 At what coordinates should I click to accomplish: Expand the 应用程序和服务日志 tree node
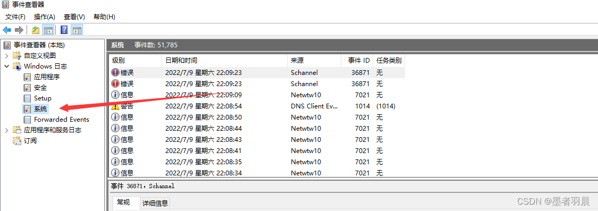(x=6, y=130)
